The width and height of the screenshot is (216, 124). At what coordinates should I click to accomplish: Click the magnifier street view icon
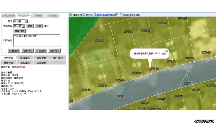[95, 14]
